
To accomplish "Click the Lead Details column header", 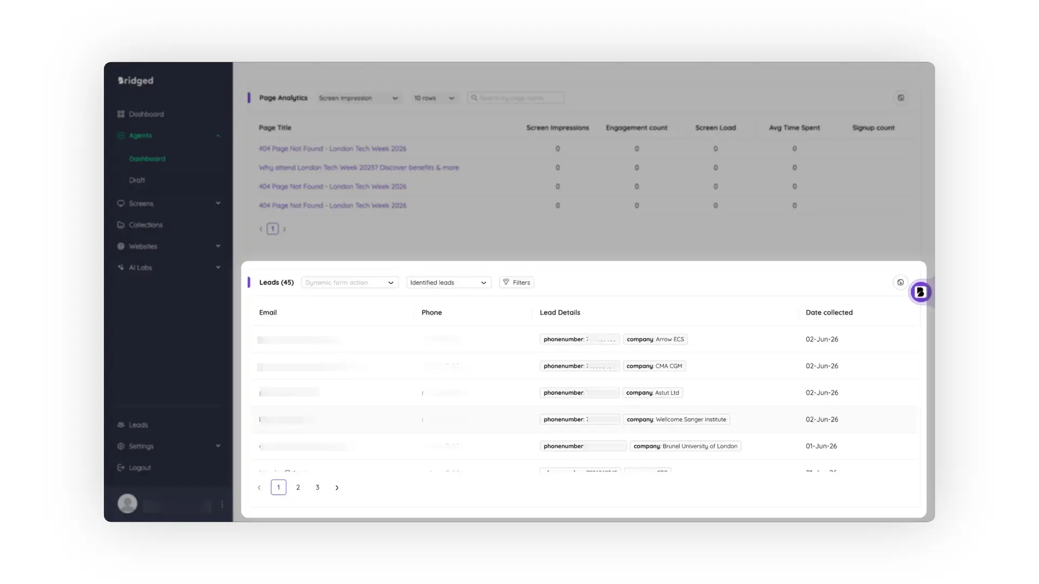I will pos(560,313).
